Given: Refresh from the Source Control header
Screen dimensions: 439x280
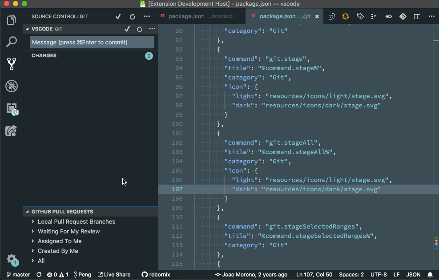Looking at the screenshot, I should tap(133, 16).
